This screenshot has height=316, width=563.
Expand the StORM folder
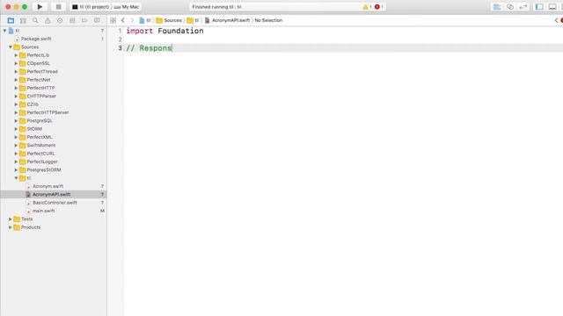tap(16, 129)
